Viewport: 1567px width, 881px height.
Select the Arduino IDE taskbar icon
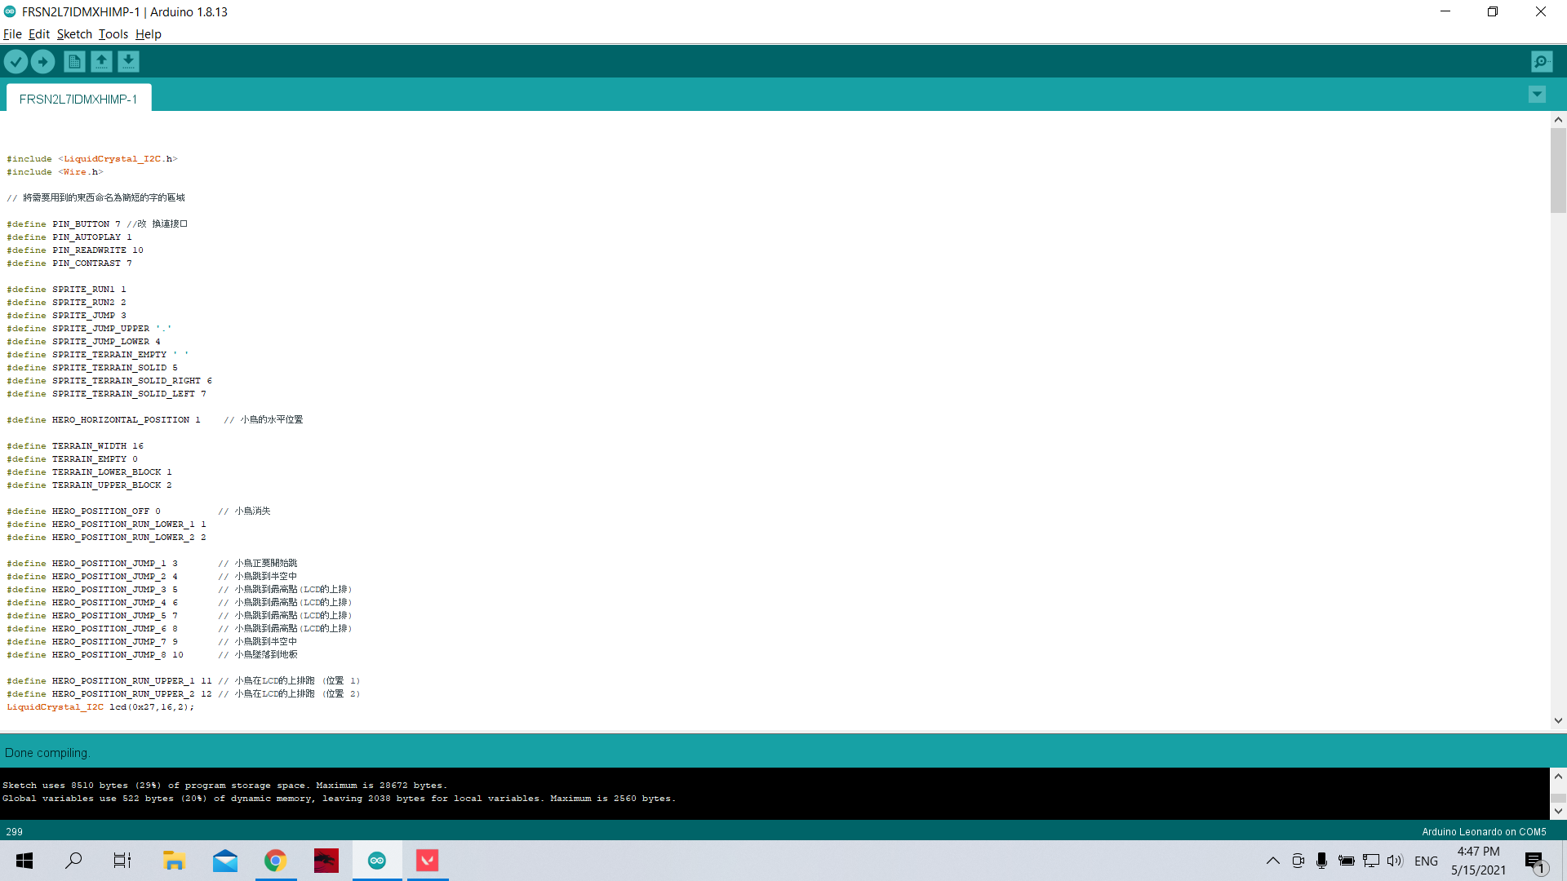pyautogui.click(x=376, y=860)
